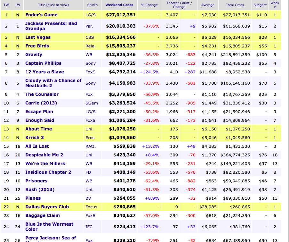Open Insidious Chapter 2 link

[x=48, y=172]
